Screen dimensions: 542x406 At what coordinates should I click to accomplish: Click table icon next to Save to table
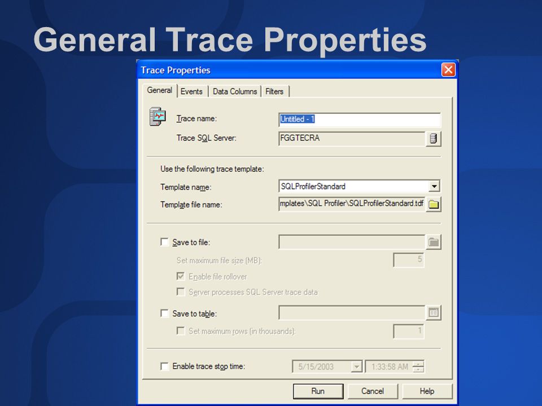tap(434, 313)
